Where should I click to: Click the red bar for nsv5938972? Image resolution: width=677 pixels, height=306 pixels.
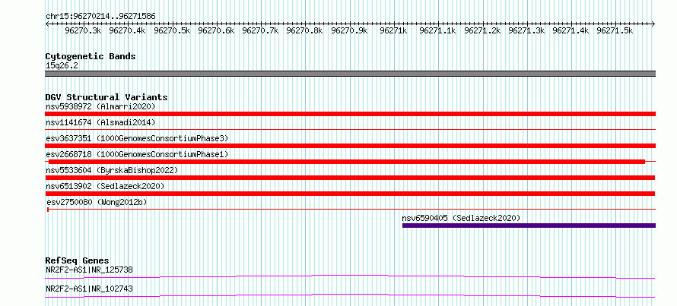coord(350,114)
